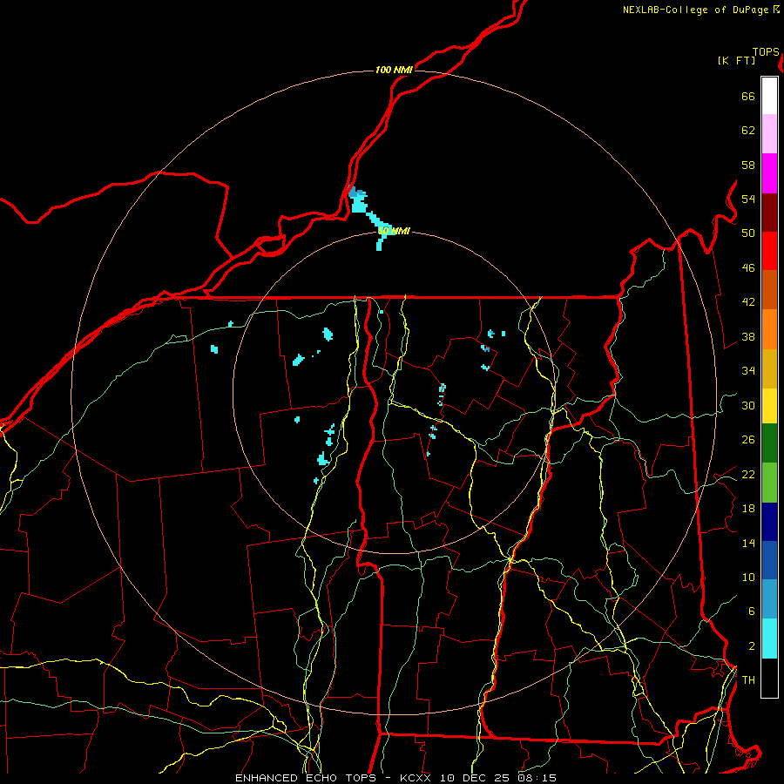Viewport: 784px width, 784px height.
Task: Click the "10" legend value
Action: pyautogui.click(x=748, y=577)
